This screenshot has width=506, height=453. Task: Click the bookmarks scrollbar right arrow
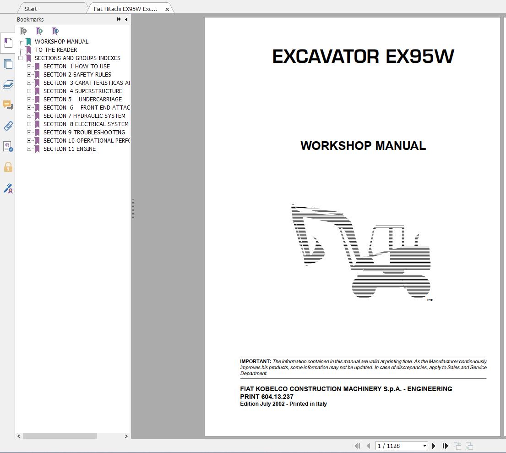(x=126, y=436)
